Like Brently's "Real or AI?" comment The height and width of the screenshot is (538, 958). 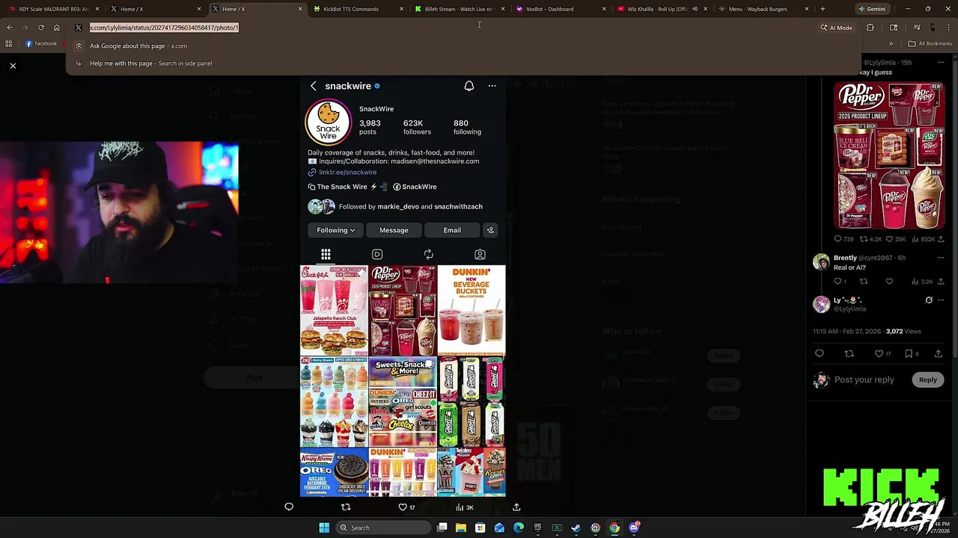click(x=889, y=282)
